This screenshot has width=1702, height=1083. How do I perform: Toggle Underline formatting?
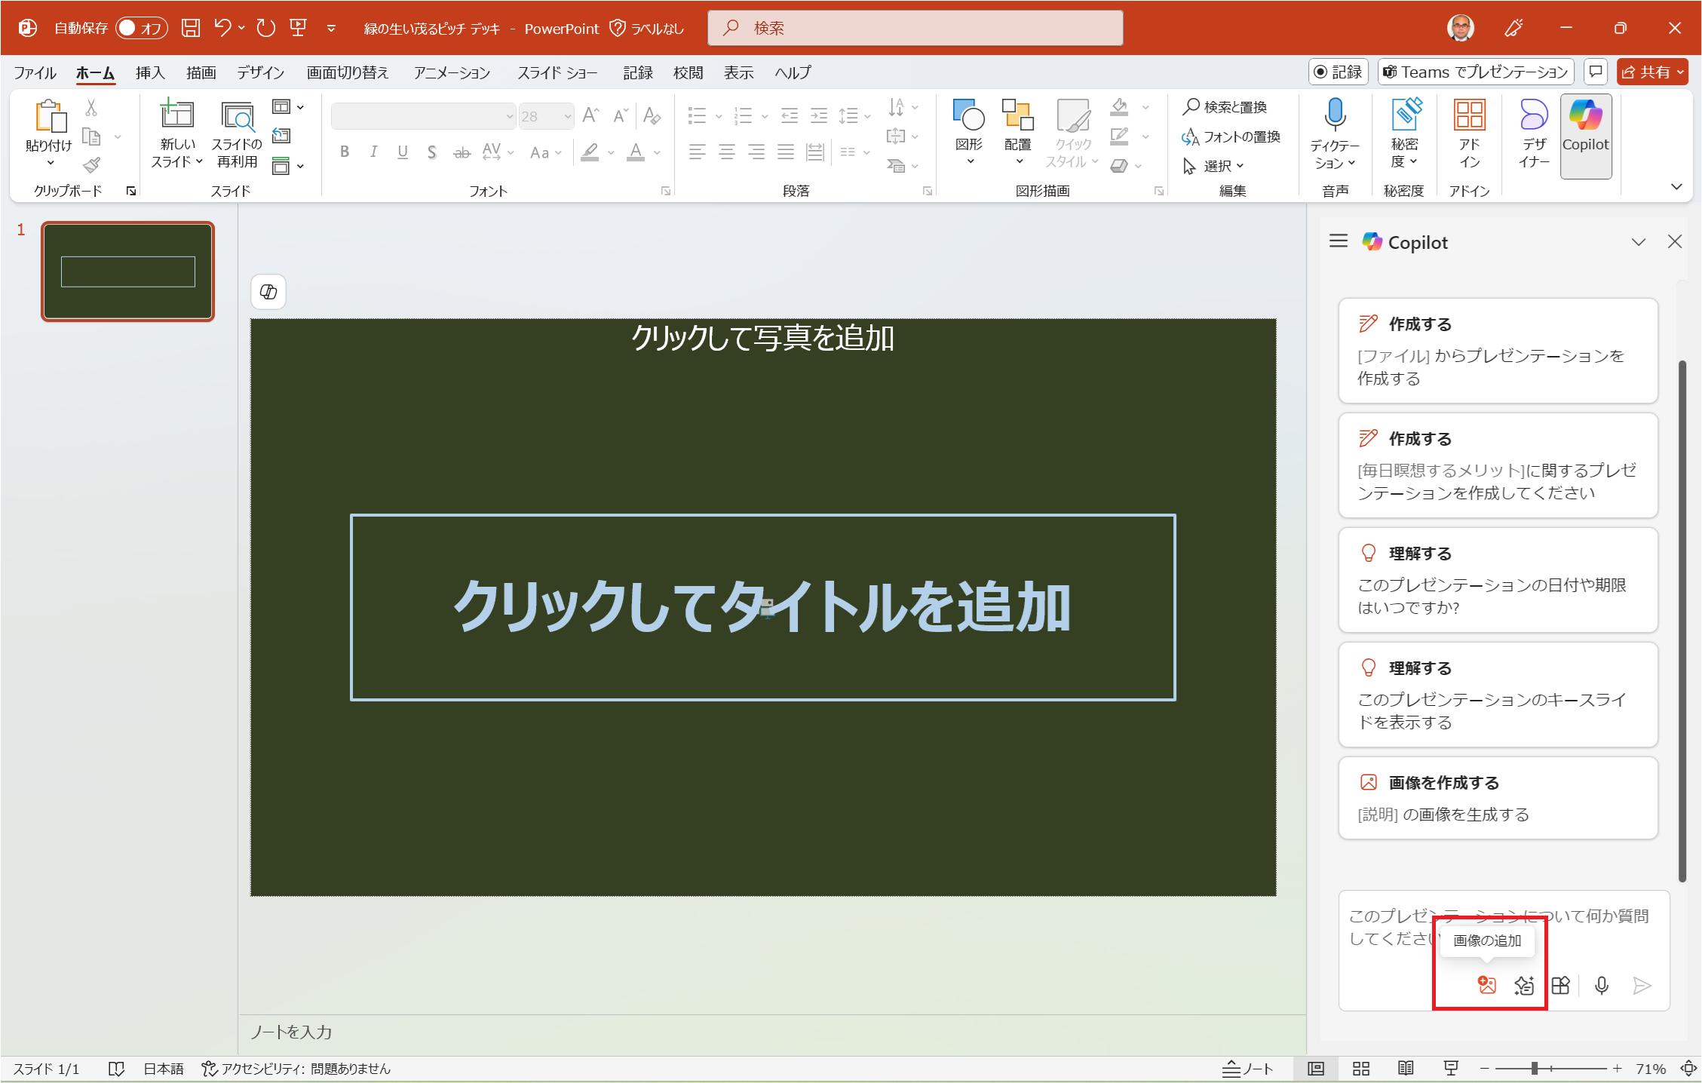(403, 152)
